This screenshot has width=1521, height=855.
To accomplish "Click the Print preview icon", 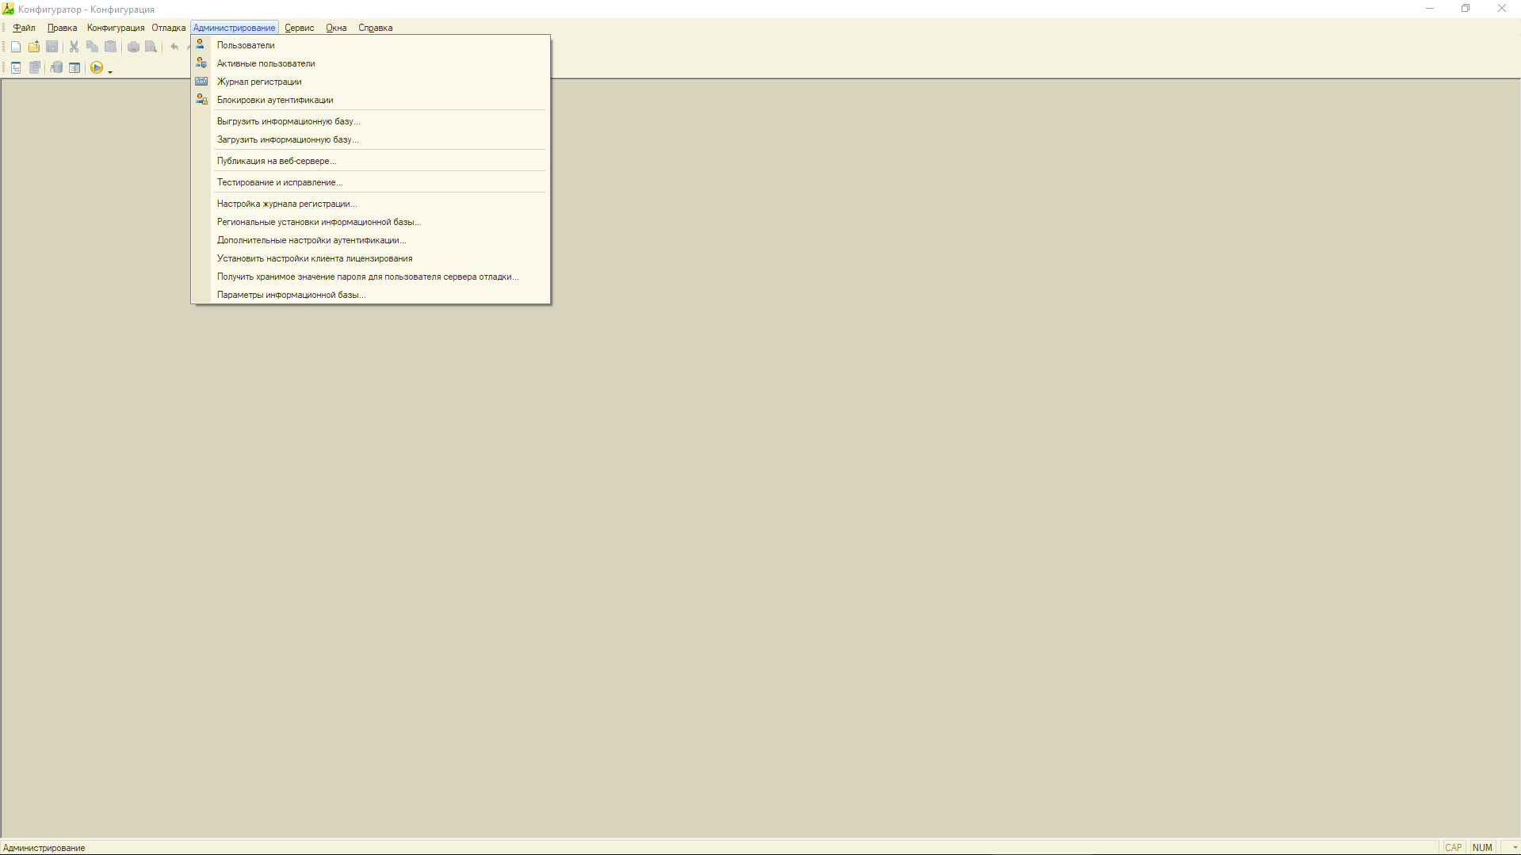I will click(x=151, y=47).
